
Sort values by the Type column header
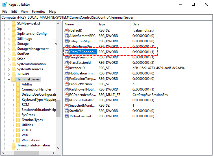click(x=114, y=24)
